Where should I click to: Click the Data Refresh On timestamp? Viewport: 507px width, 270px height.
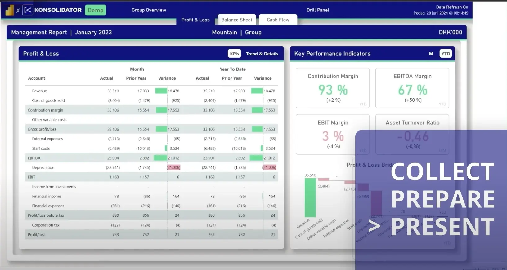(441, 10)
